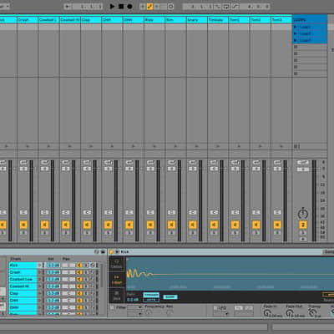Click Stop All Clips in Master track
The image size is (334, 334).
pyautogui.click(x=296, y=146)
